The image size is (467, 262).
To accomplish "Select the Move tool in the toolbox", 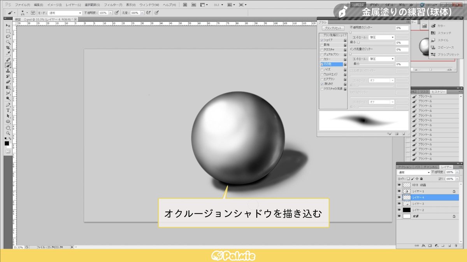I will pos(8,25).
